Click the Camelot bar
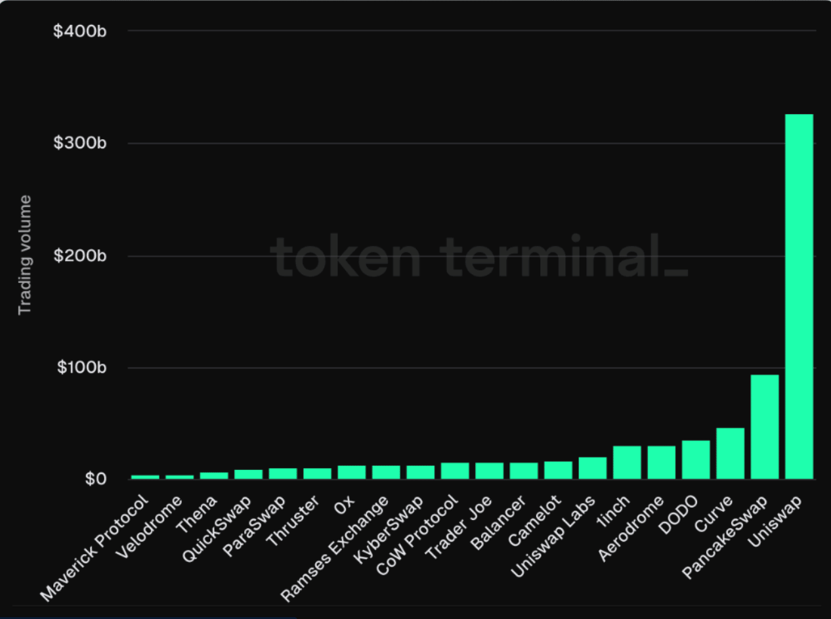The image size is (831, 619). tap(558, 470)
